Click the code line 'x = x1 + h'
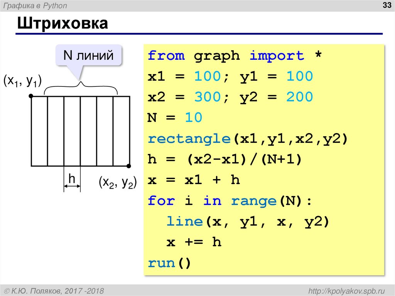The height and width of the screenshot is (296, 395). point(194,180)
